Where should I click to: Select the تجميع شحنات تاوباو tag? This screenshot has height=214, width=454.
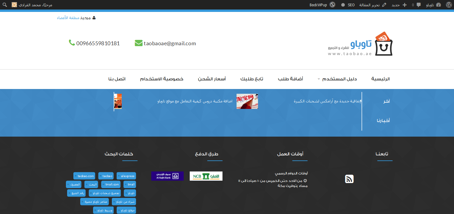tap(105, 193)
